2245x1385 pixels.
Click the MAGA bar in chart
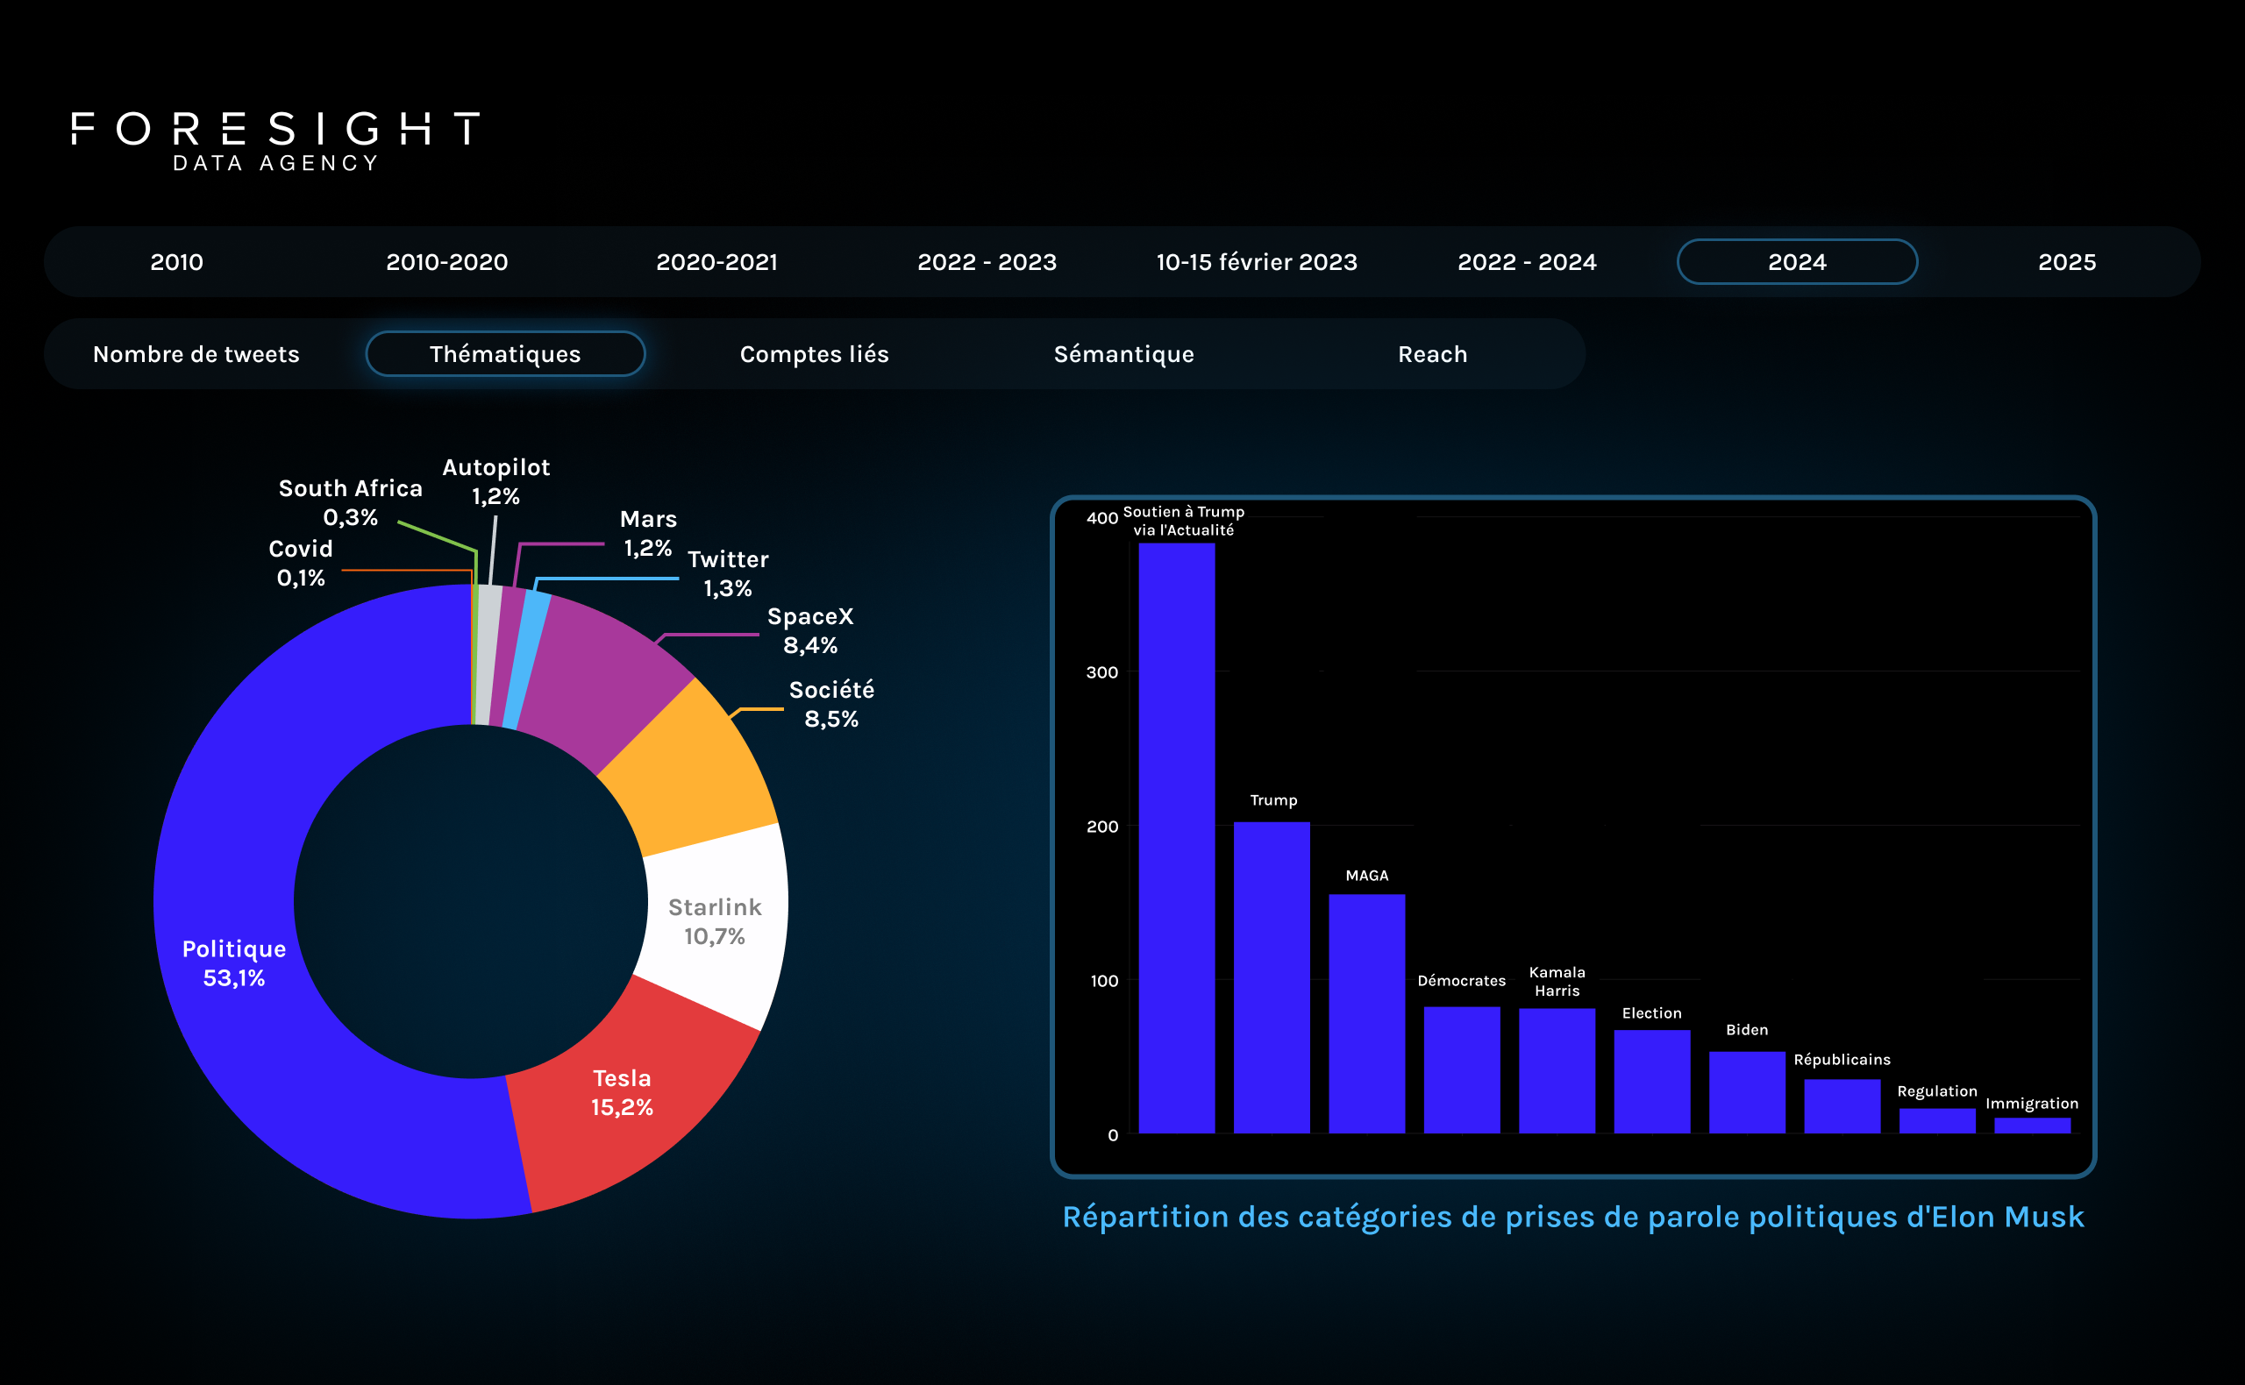1366,1014
